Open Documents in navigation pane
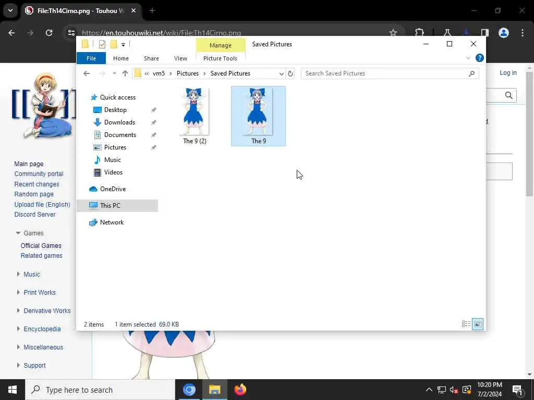The image size is (534, 400). click(120, 135)
